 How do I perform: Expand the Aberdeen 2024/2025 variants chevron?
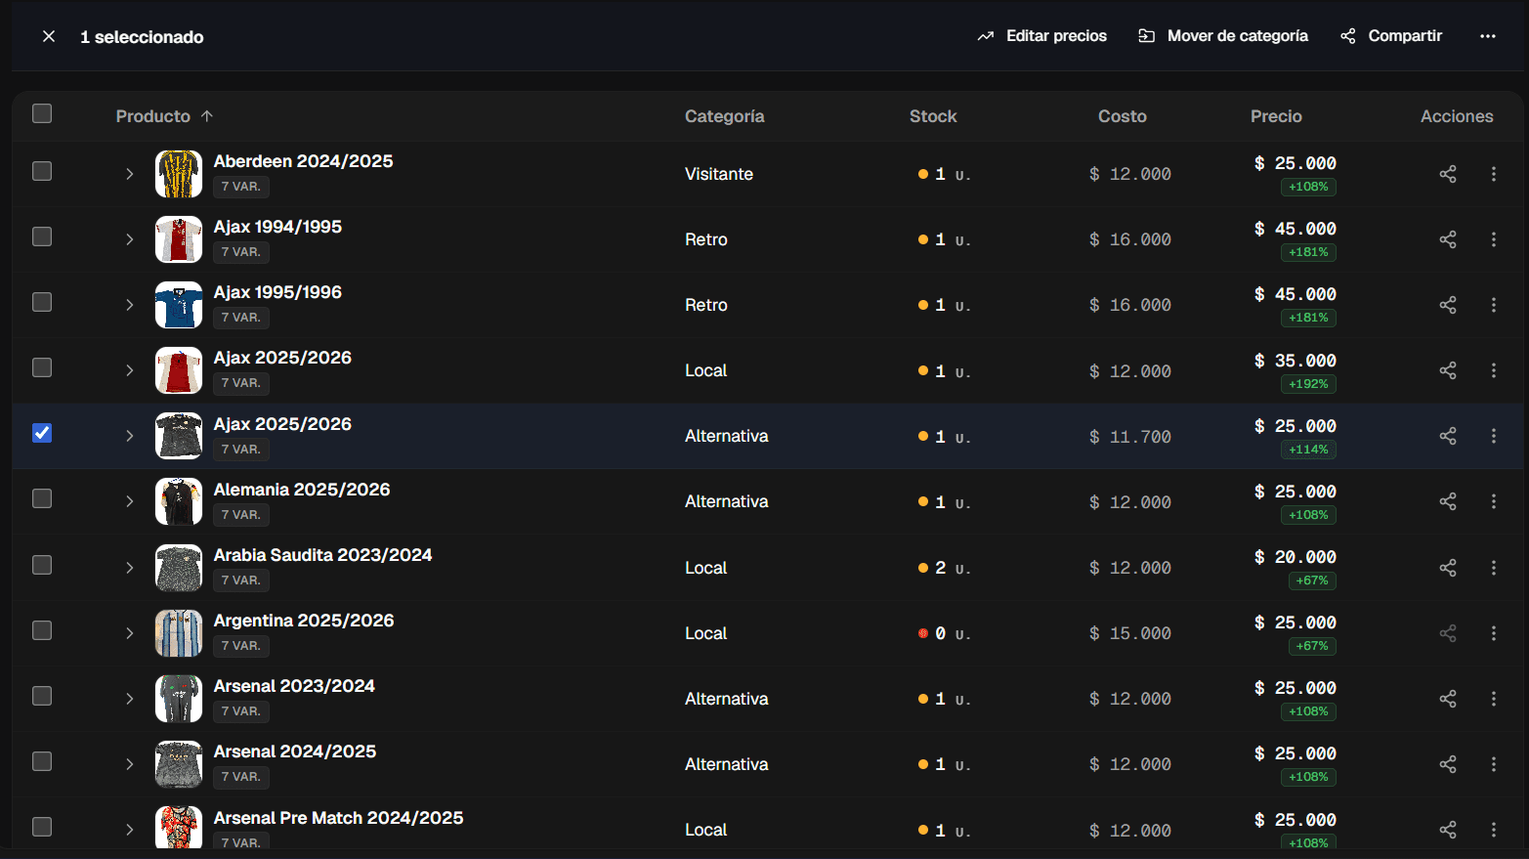[x=129, y=174]
